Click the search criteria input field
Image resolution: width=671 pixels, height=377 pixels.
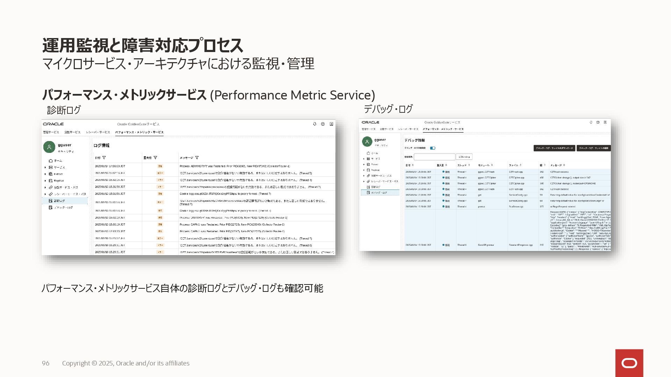click(x=434, y=157)
